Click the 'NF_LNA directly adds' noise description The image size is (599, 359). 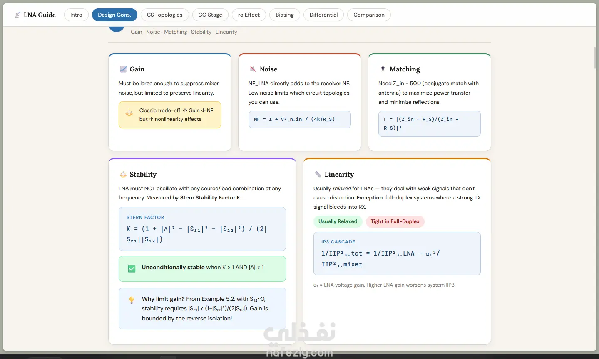(299, 93)
